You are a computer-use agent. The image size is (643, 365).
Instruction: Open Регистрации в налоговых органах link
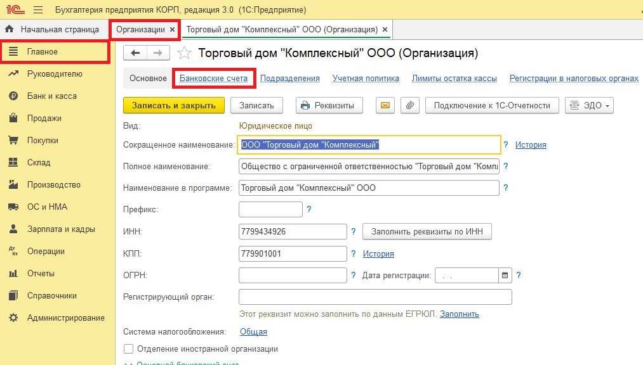pos(574,78)
